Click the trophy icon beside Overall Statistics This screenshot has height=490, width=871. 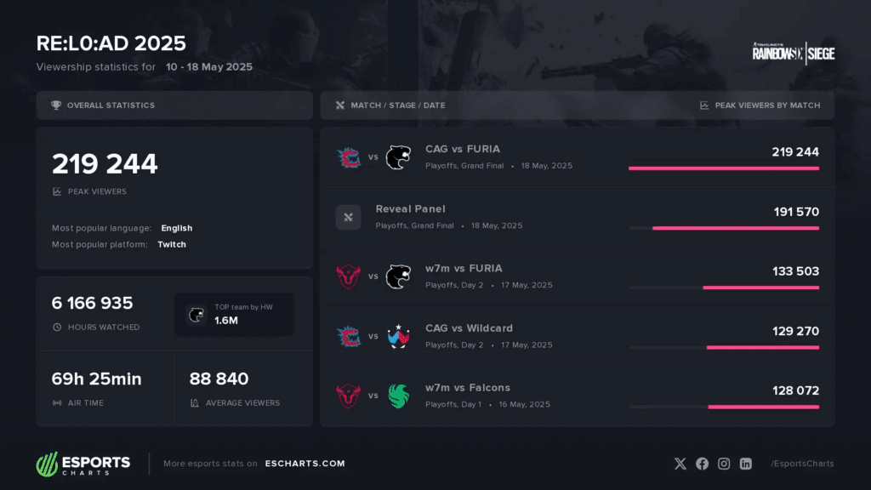pyautogui.click(x=56, y=105)
